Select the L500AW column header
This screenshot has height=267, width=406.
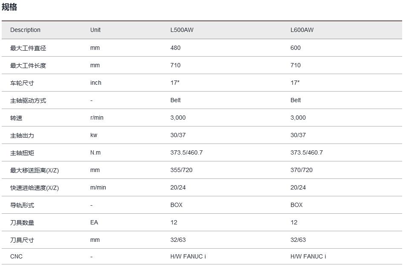(x=182, y=30)
